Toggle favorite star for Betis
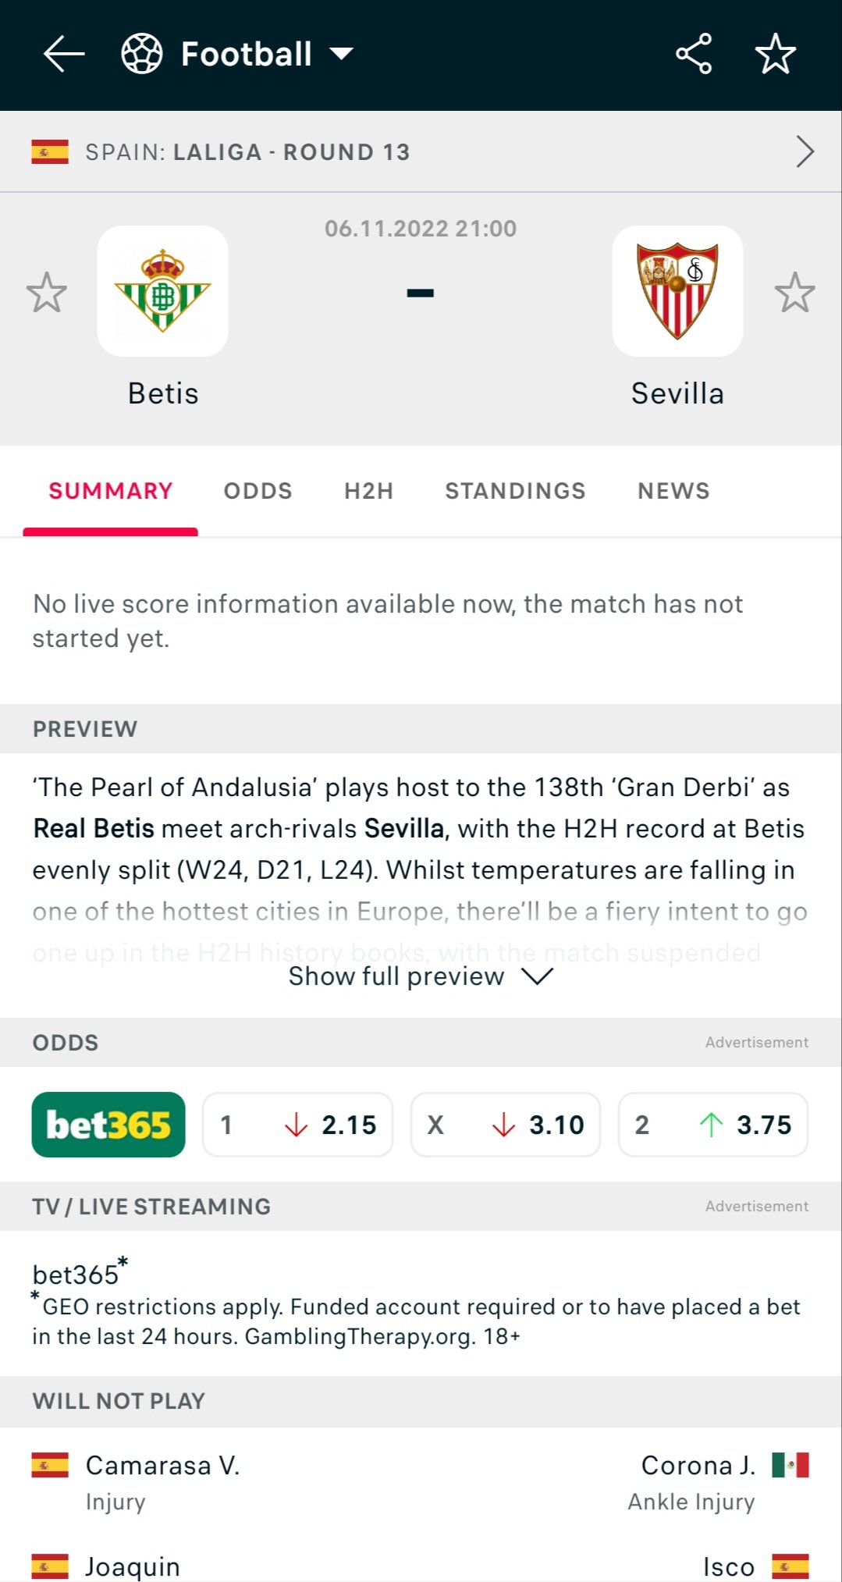Screen dimensions: 842x1582 [x=47, y=293]
